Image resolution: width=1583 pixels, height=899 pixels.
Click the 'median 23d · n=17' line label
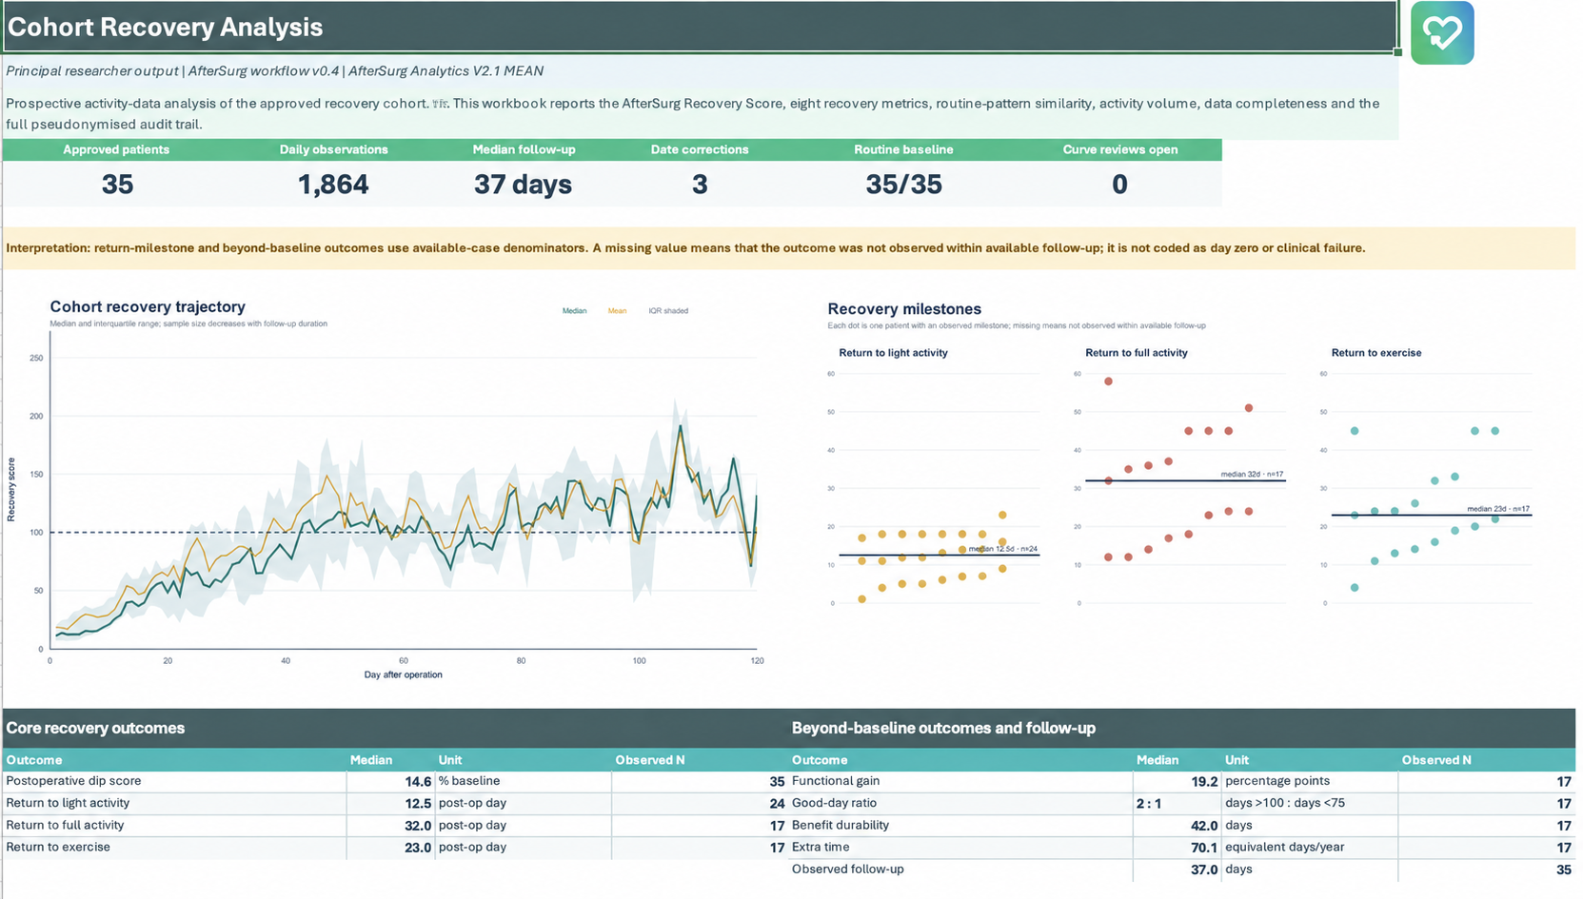point(1498,509)
